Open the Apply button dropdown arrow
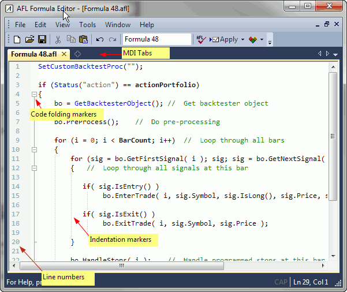The height and width of the screenshot is (292, 347). click(x=242, y=40)
